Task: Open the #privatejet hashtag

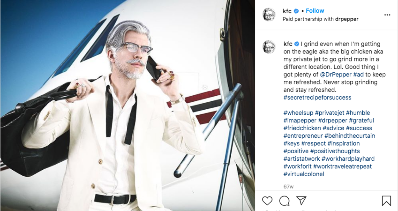Action: 329,113
